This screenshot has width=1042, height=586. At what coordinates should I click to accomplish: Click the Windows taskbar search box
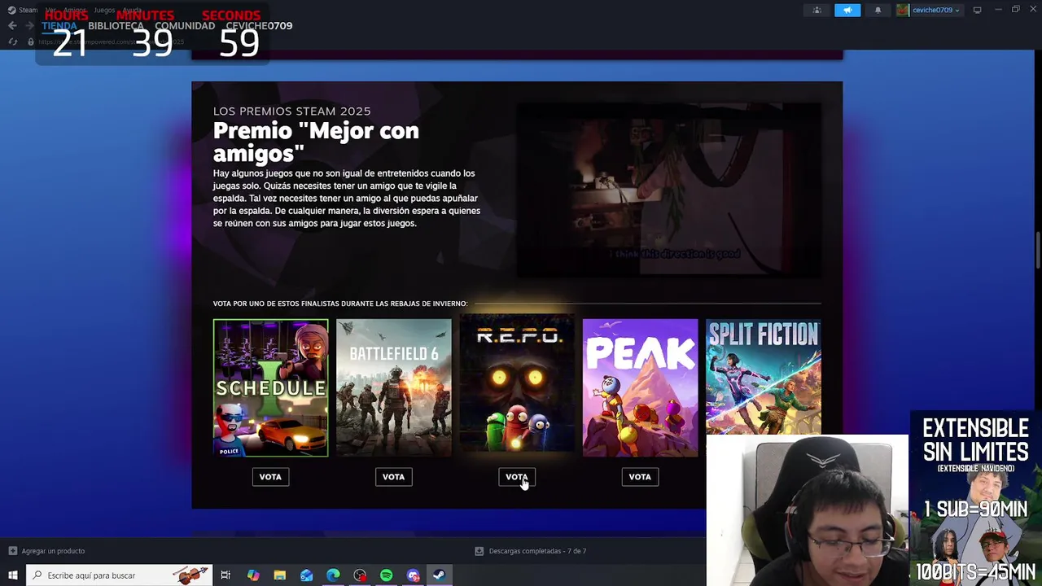[120, 575]
